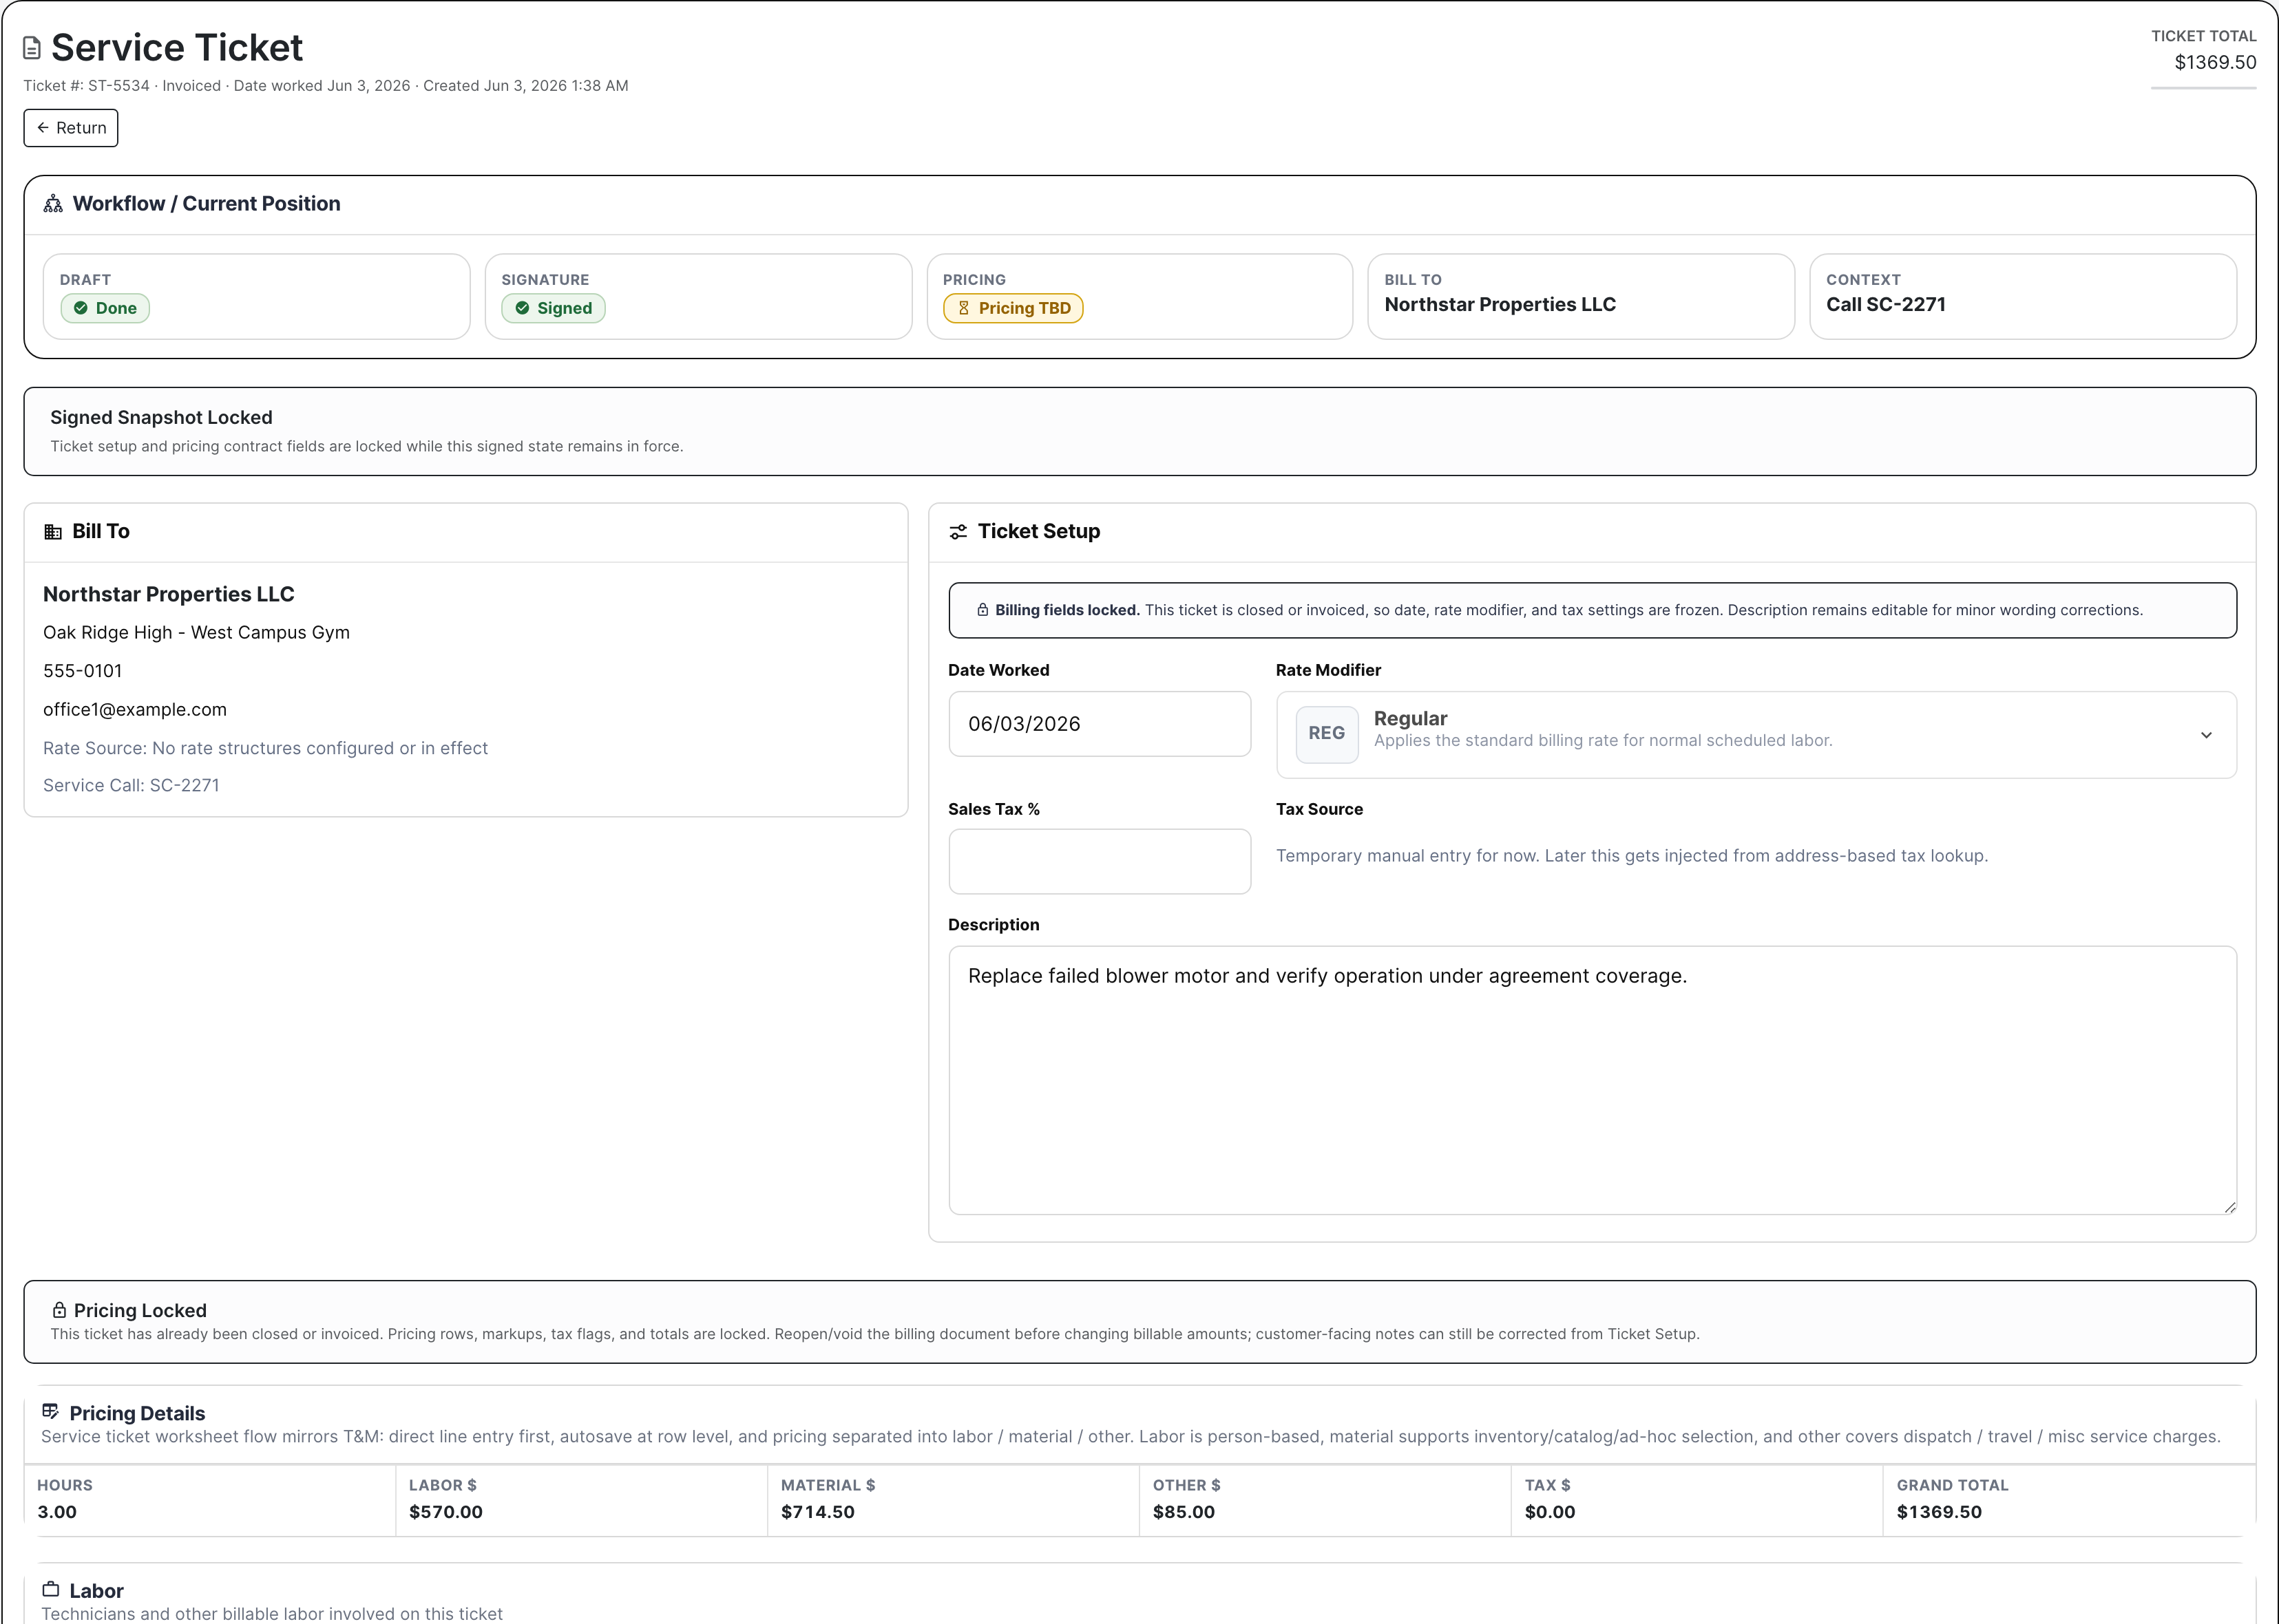2279x1624 pixels.
Task: Click the Pricing TBD hourglass icon
Action: pyautogui.click(x=963, y=308)
